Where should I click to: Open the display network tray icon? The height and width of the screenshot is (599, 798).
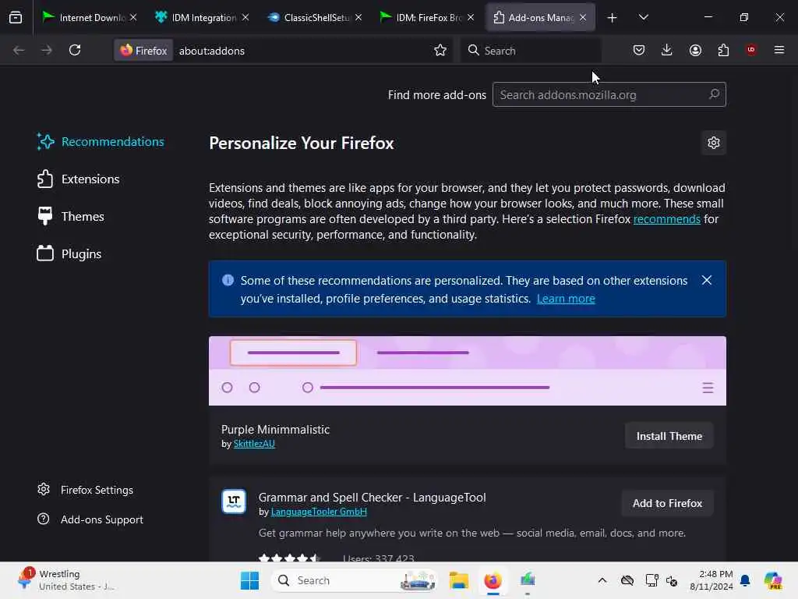tap(651, 580)
